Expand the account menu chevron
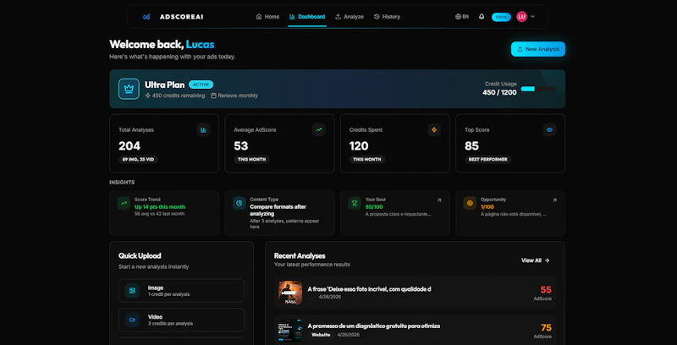Screen dimensions: 677x345 [533, 17]
